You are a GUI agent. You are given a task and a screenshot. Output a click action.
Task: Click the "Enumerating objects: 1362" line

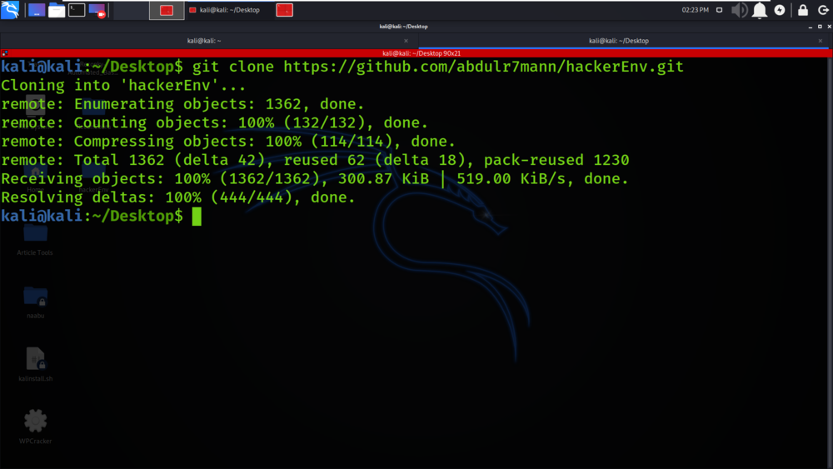[182, 104]
